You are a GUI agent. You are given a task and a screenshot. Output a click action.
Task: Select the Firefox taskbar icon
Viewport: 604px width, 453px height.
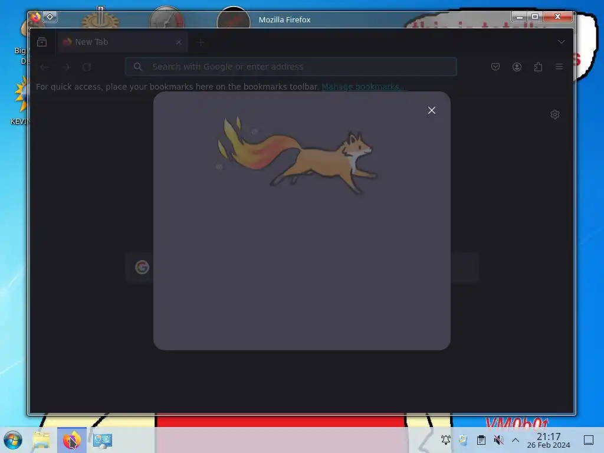tap(71, 440)
